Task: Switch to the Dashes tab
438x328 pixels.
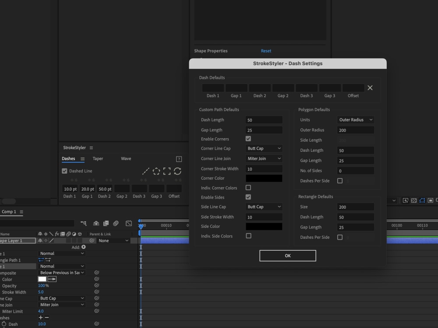Action: click(x=68, y=159)
